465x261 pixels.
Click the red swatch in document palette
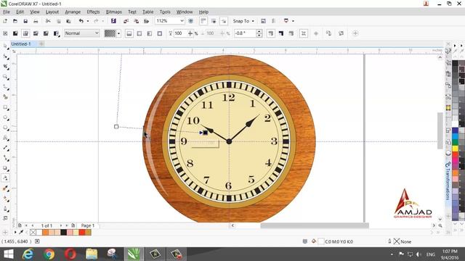[x=82, y=232]
